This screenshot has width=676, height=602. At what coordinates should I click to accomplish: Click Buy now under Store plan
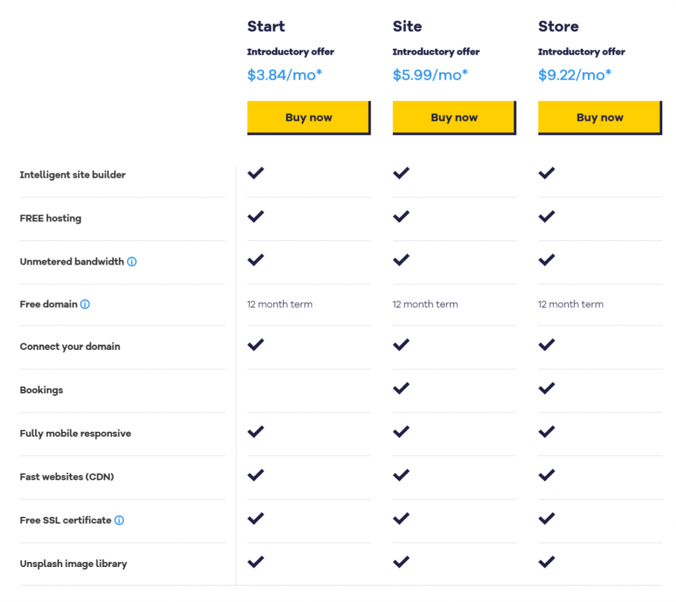tap(600, 117)
